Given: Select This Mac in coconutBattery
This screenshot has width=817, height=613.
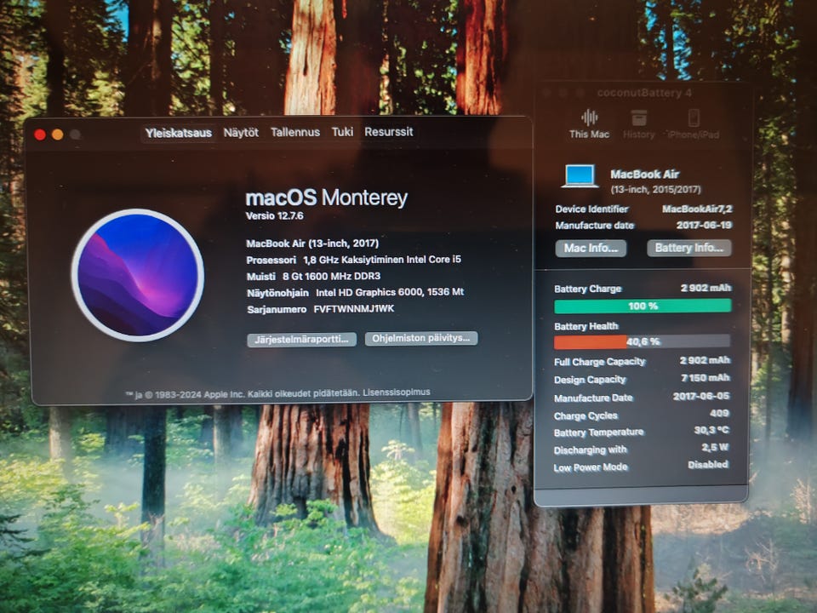Looking at the screenshot, I should (x=589, y=124).
